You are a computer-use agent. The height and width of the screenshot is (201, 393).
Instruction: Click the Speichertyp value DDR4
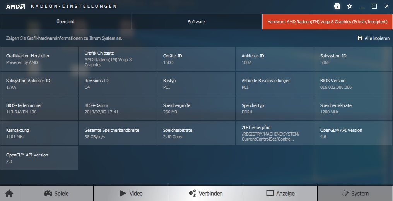247,112
